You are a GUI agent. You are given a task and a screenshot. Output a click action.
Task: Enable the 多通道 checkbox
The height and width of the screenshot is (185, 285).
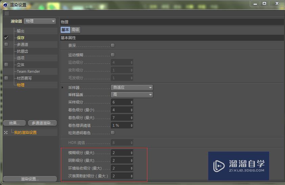[x=6, y=44]
